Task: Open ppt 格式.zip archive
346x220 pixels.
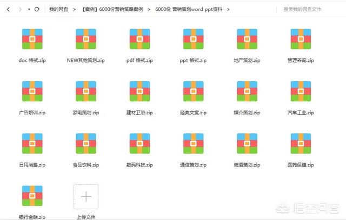Action: point(194,39)
